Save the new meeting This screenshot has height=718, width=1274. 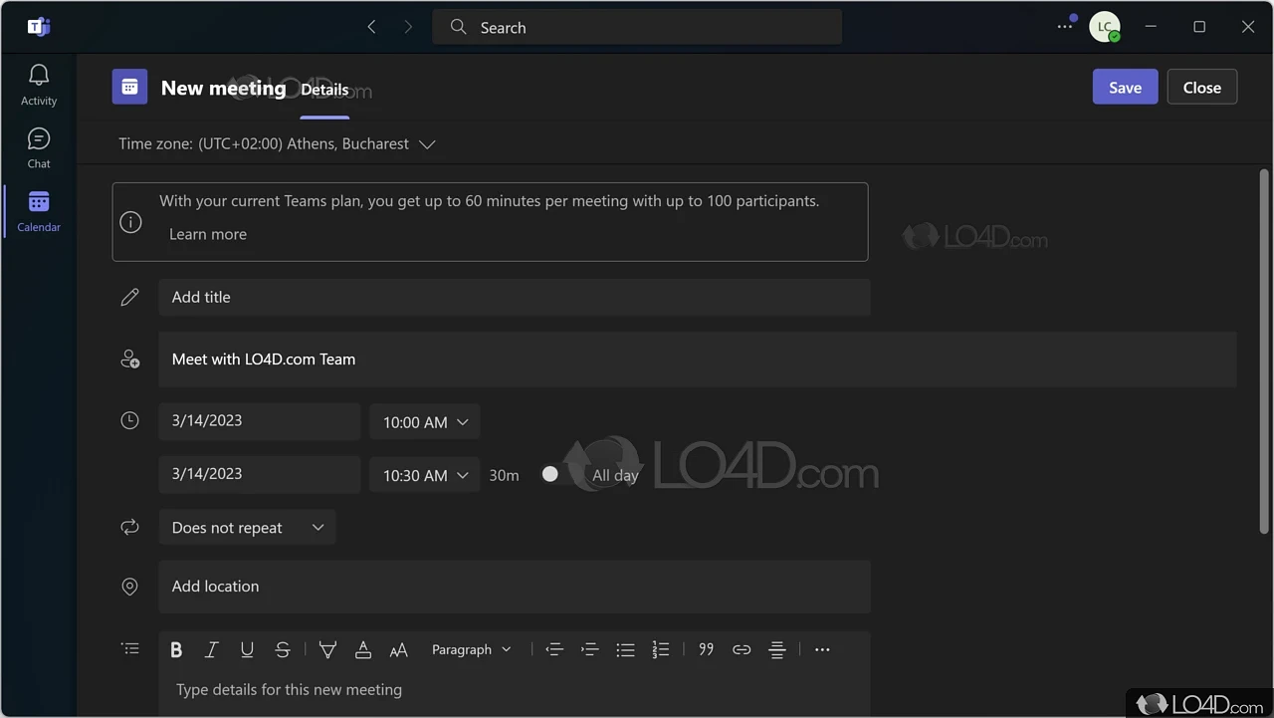(x=1125, y=88)
